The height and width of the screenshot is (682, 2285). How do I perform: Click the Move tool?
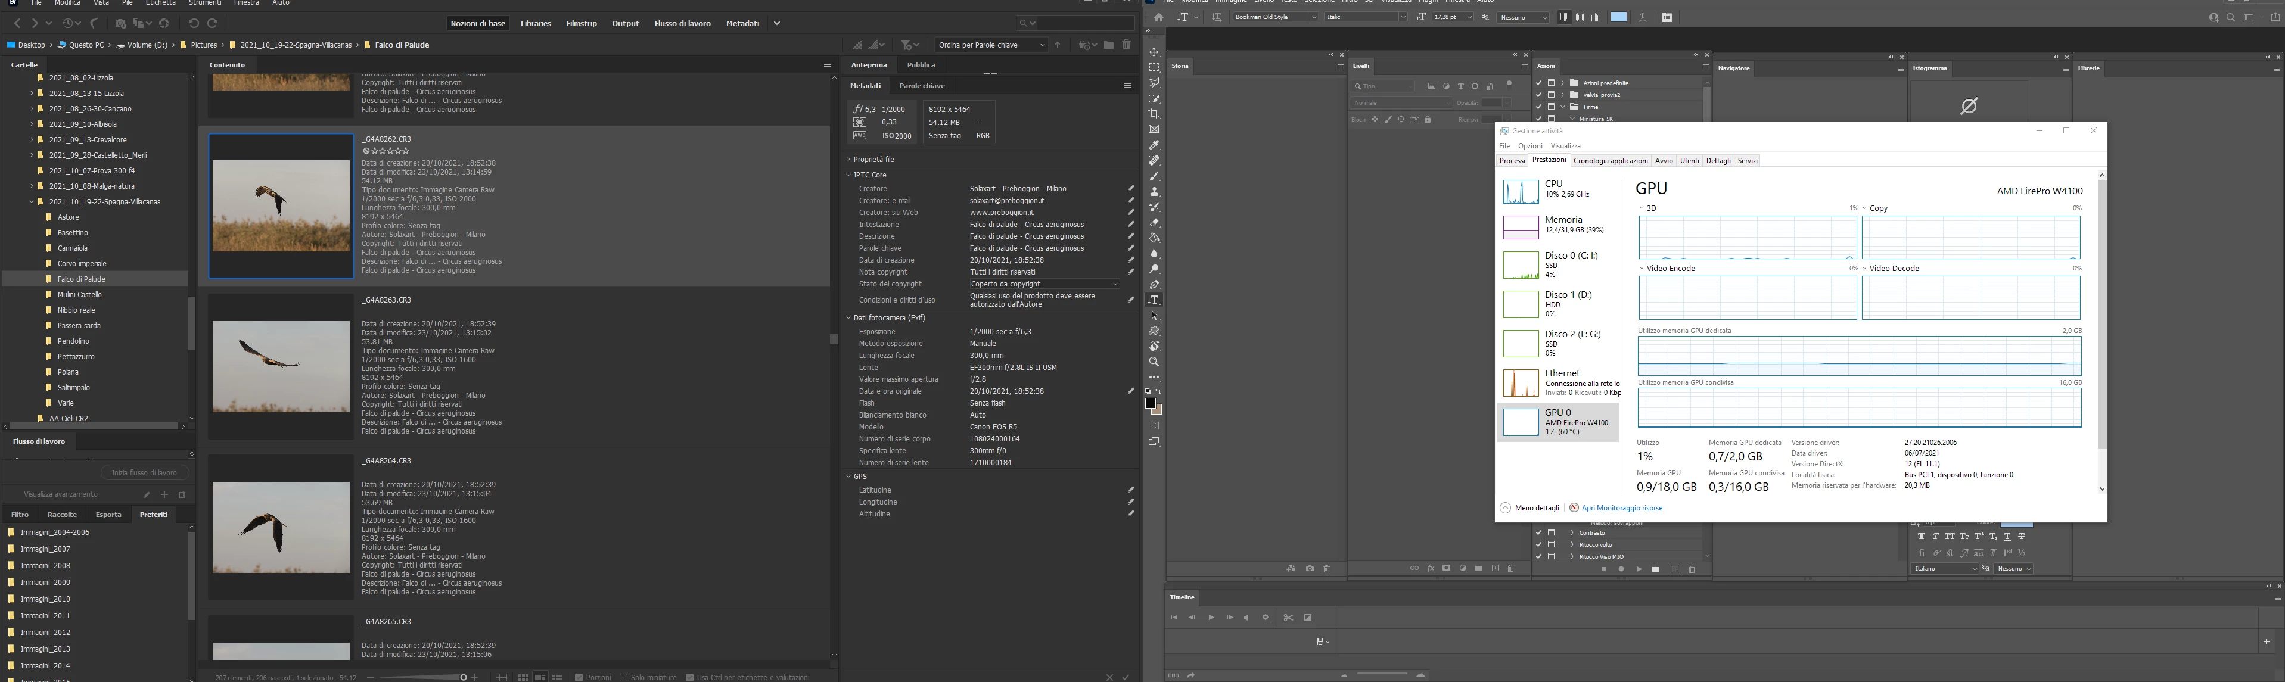point(1154,52)
